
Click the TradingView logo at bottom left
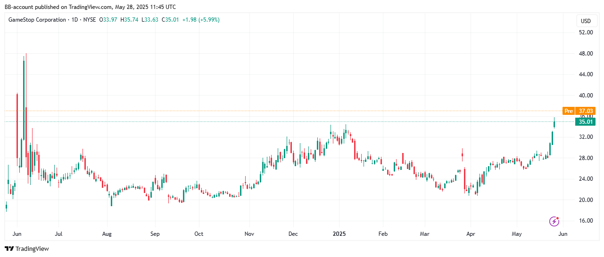[27, 249]
